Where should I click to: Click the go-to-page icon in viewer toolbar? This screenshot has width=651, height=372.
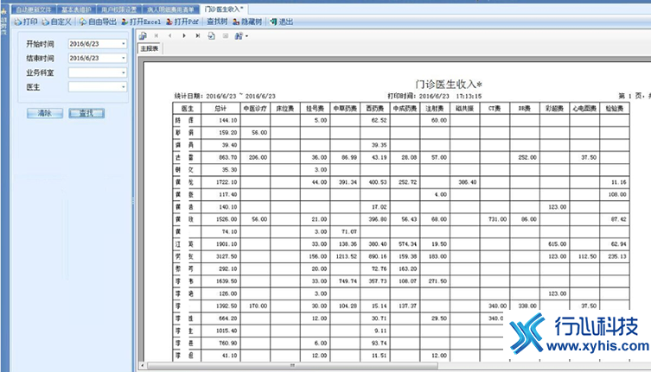pyautogui.click(x=211, y=35)
